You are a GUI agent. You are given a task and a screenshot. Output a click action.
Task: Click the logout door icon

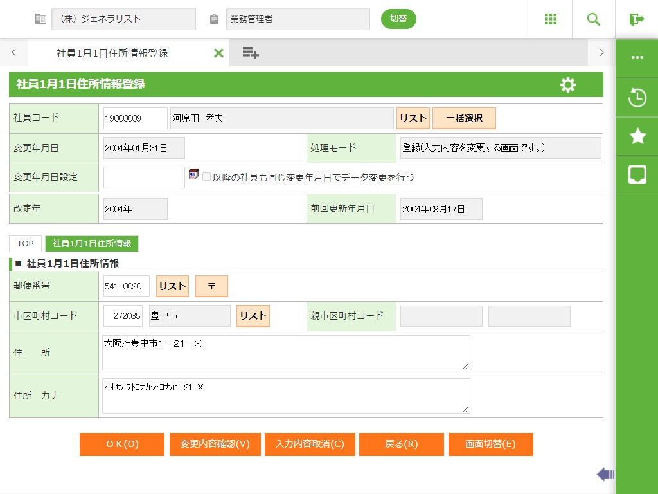637,19
